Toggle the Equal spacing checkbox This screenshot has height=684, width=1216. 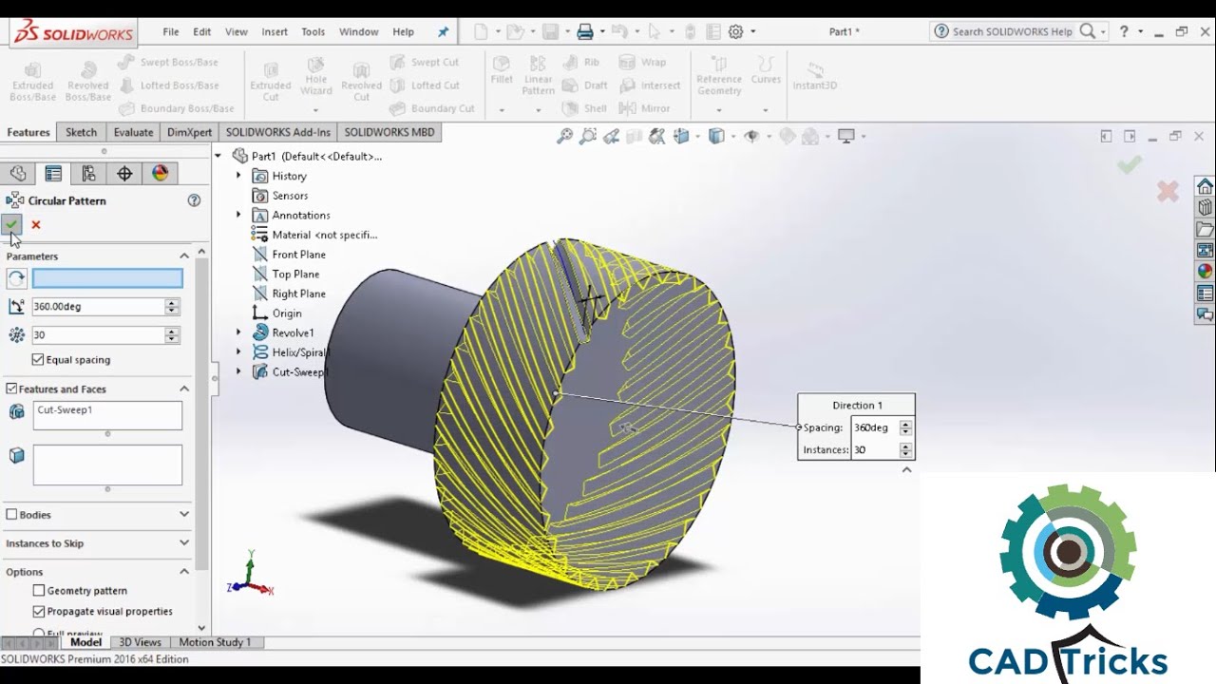coord(38,360)
